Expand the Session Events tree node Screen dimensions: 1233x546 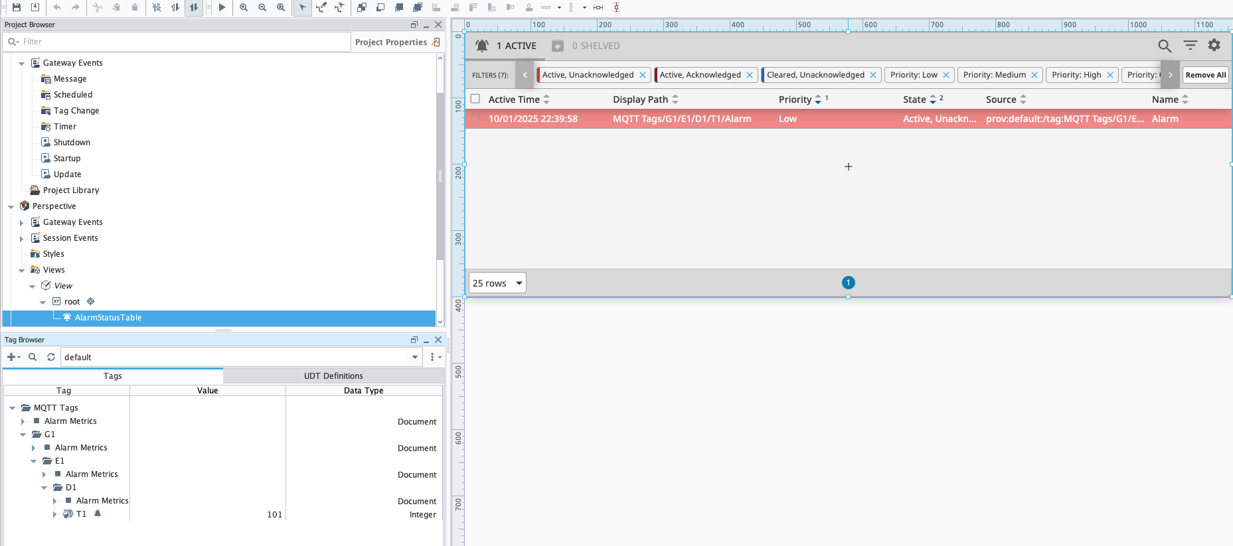[x=22, y=238]
